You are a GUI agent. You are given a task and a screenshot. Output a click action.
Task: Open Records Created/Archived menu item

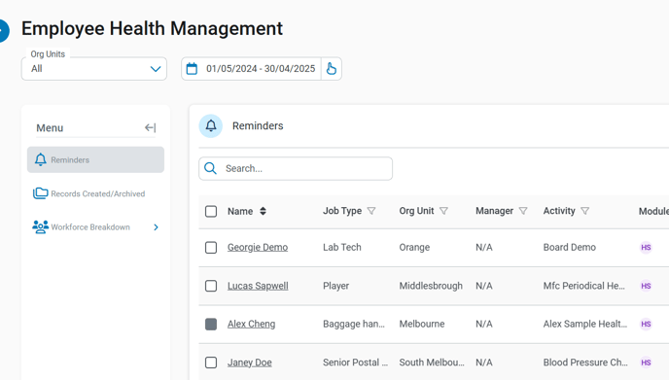point(95,193)
